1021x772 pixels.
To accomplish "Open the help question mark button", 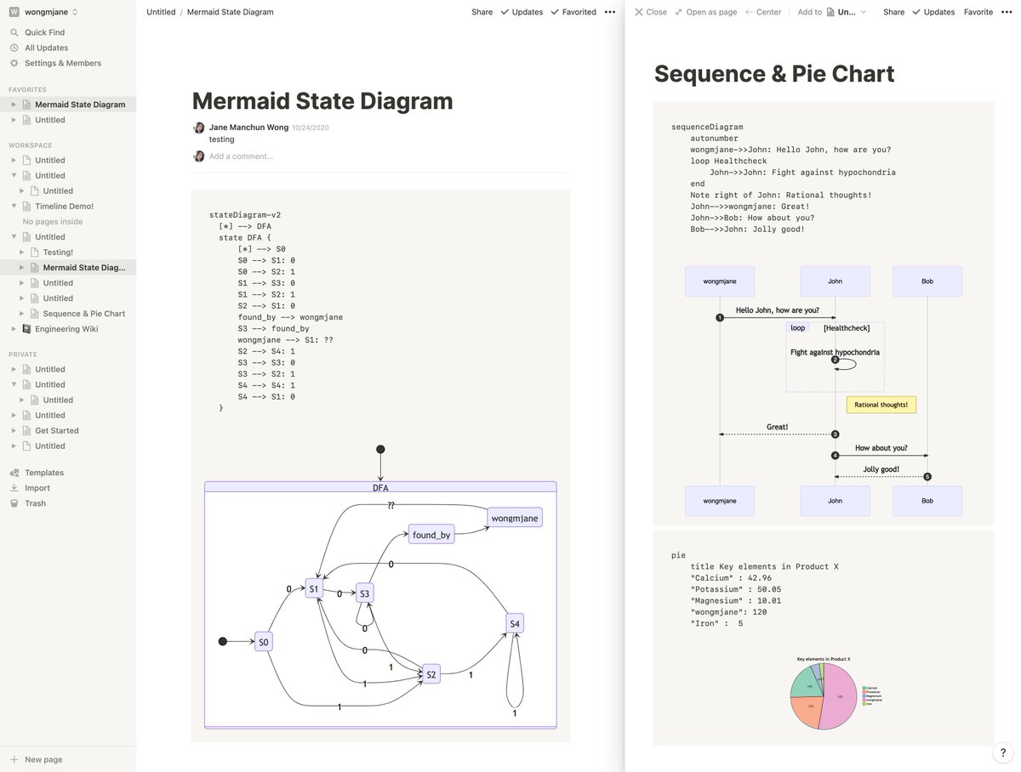I will tap(1002, 752).
